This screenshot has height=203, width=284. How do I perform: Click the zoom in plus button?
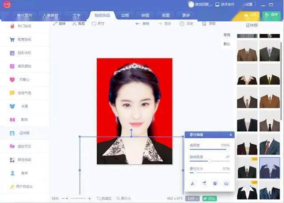(90, 199)
